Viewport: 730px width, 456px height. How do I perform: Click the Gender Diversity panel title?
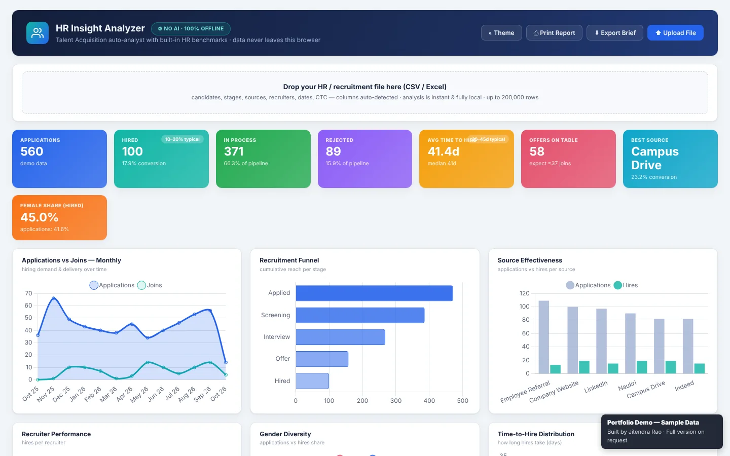click(285, 434)
